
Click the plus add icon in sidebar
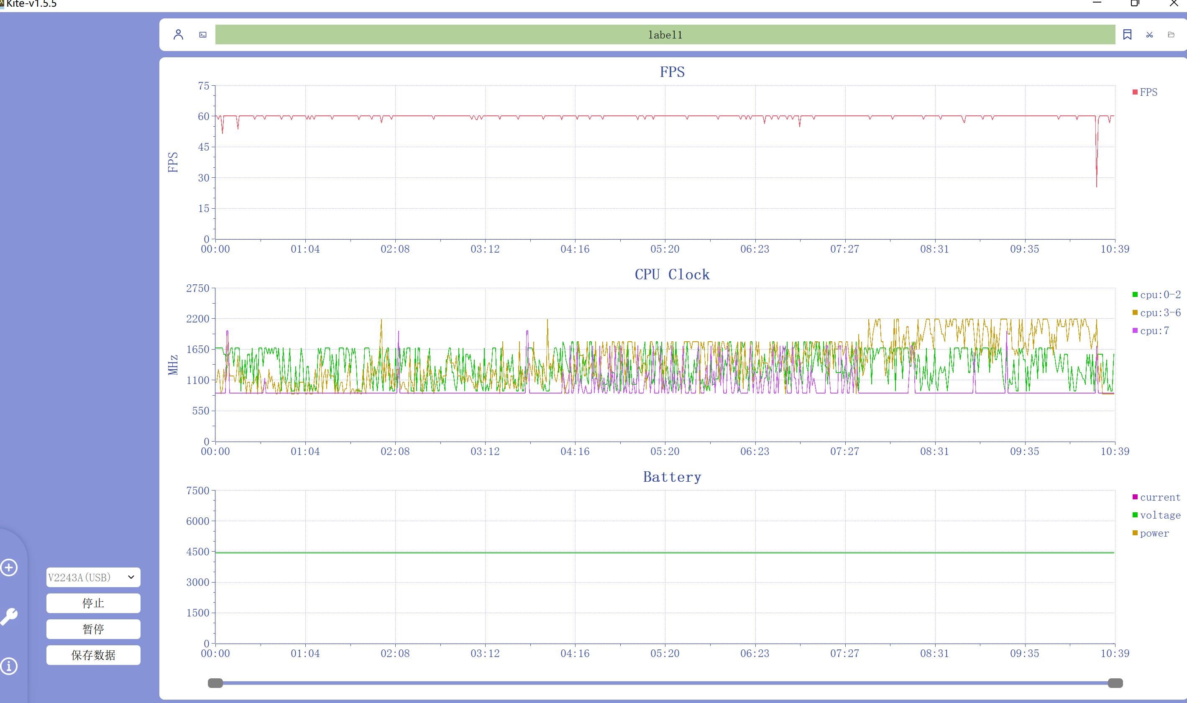click(9, 568)
